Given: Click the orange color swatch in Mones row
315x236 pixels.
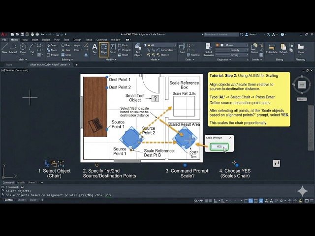Looking at the screenshot, I should pyautogui.click(x=217, y=45).
